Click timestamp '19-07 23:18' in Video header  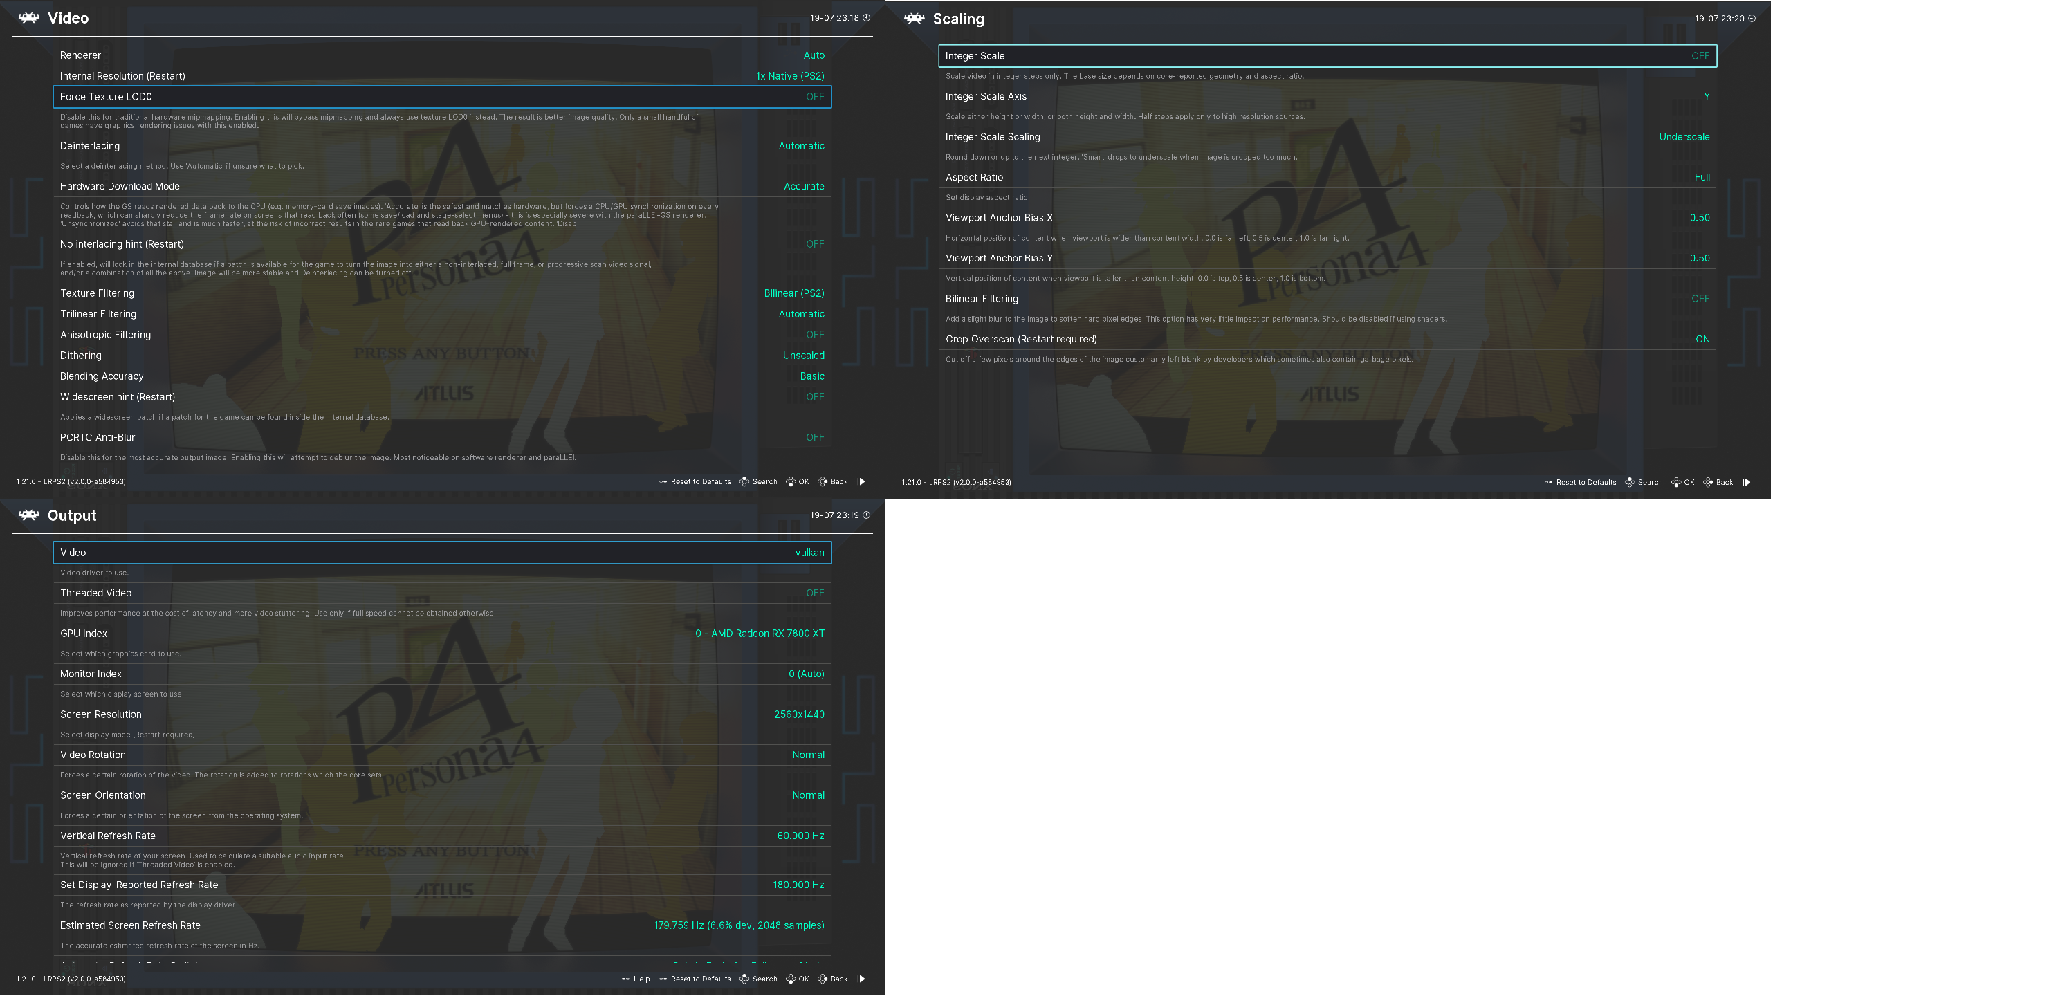[x=834, y=18]
